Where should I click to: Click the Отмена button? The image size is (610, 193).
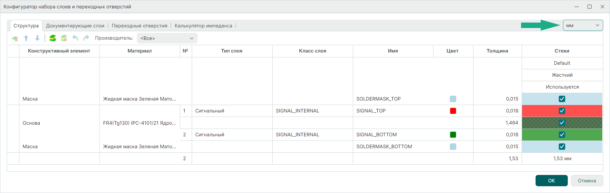pyautogui.click(x=586, y=181)
